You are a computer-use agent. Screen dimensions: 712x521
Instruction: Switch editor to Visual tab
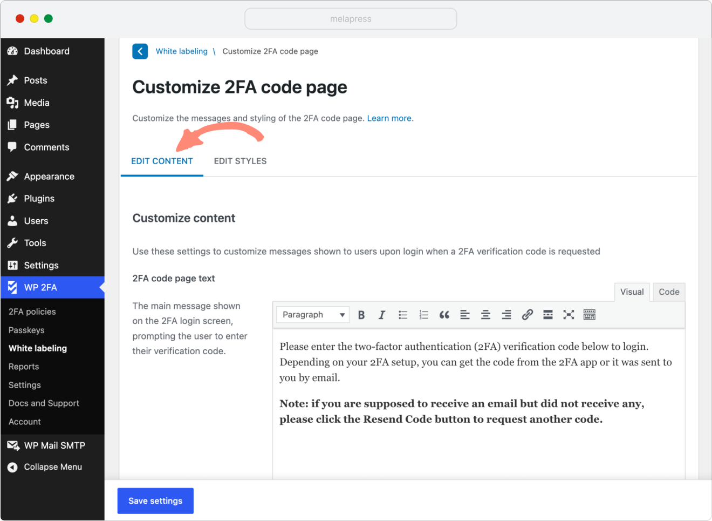[632, 292]
